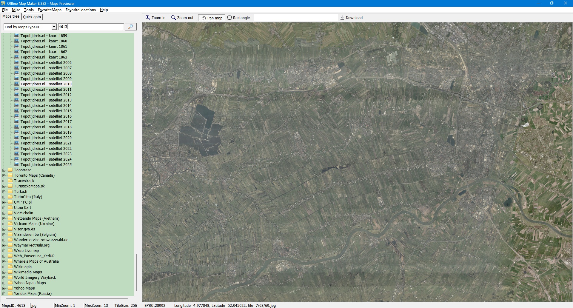Open the Tools menu
The height and width of the screenshot is (308, 573).
29,10
